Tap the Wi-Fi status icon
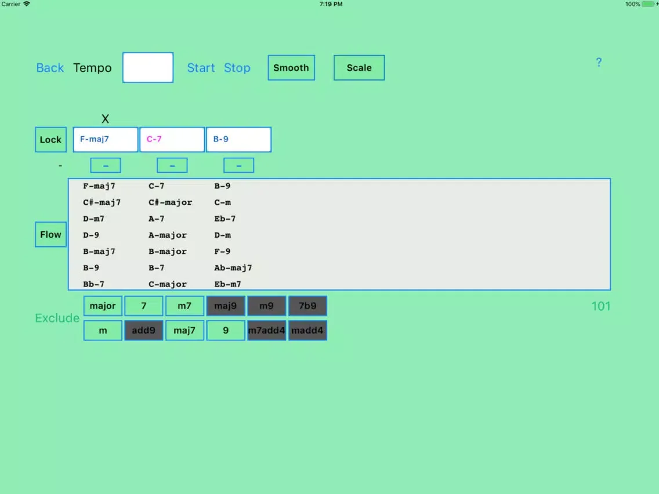 [x=27, y=4]
